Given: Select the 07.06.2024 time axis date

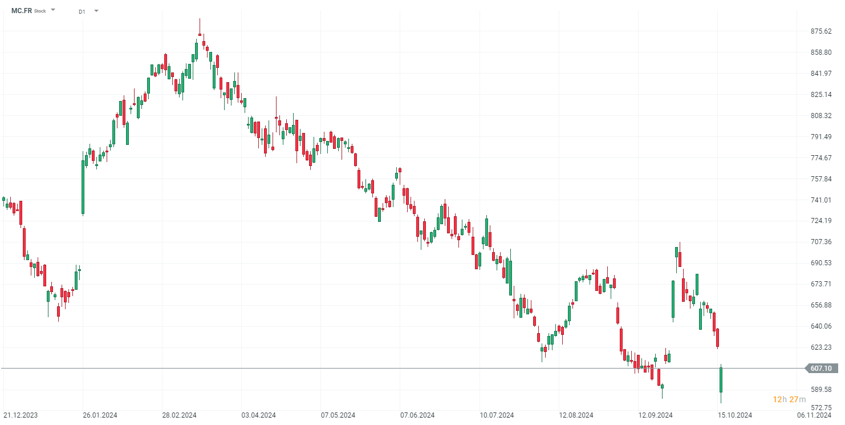Looking at the screenshot, I should 417,415.
